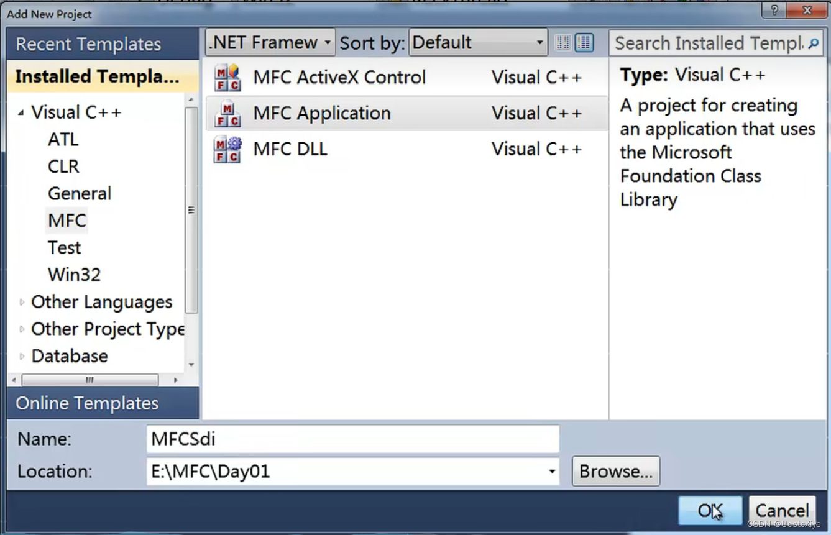Image resolution: width=831 pixels, height=535 pixels.
Task: Click the tree horizontal scrollbar thumb
Action: tap(90, 380)
